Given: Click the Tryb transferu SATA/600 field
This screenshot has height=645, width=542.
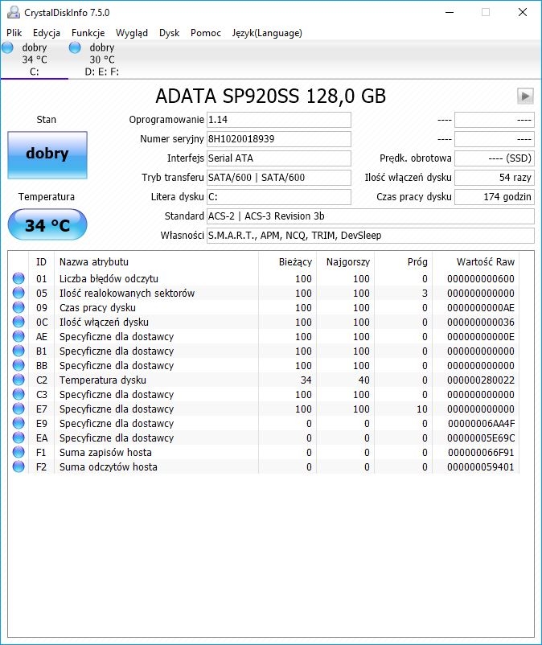Looking at the screenshot, I should 279,178.
